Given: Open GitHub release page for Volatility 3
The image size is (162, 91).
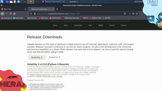Looking at the screenshot, I should [x=43, y=89].
